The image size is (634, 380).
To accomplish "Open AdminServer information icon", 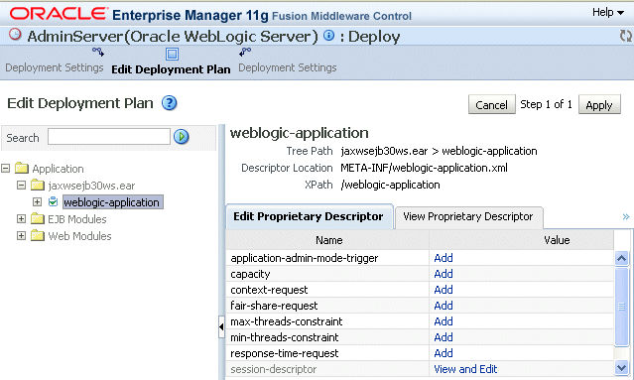I will (328, 36).
